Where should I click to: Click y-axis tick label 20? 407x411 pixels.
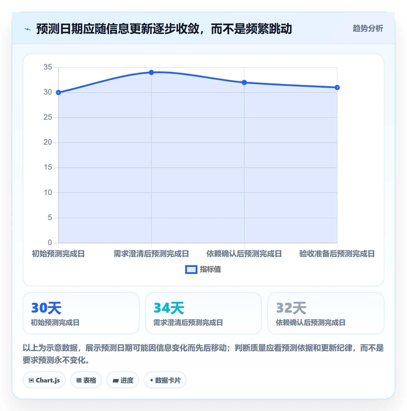(48, 142)
